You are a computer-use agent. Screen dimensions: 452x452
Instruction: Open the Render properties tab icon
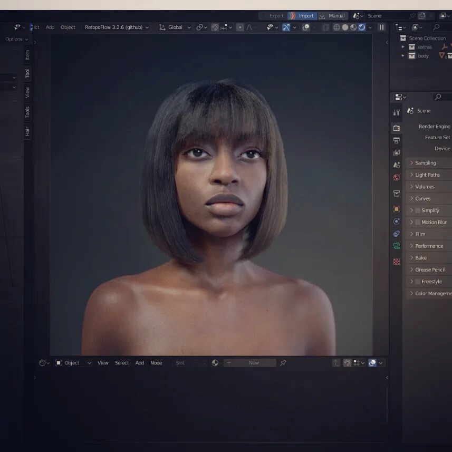coord(397,128)
